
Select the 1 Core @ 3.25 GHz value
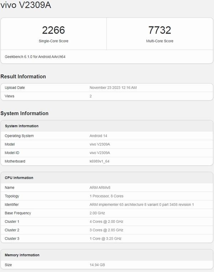coord(106,238)
